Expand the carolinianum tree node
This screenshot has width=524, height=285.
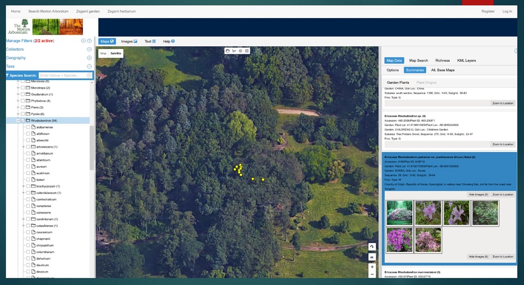pos(23,219)
